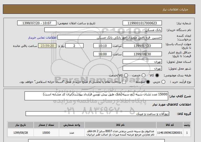Click the نام کالا column header

click(120, 125)
